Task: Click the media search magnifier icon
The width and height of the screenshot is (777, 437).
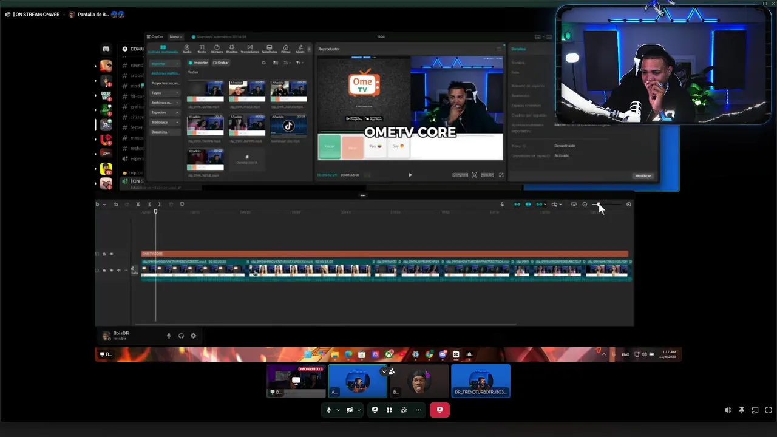Action: coord(263,63)
